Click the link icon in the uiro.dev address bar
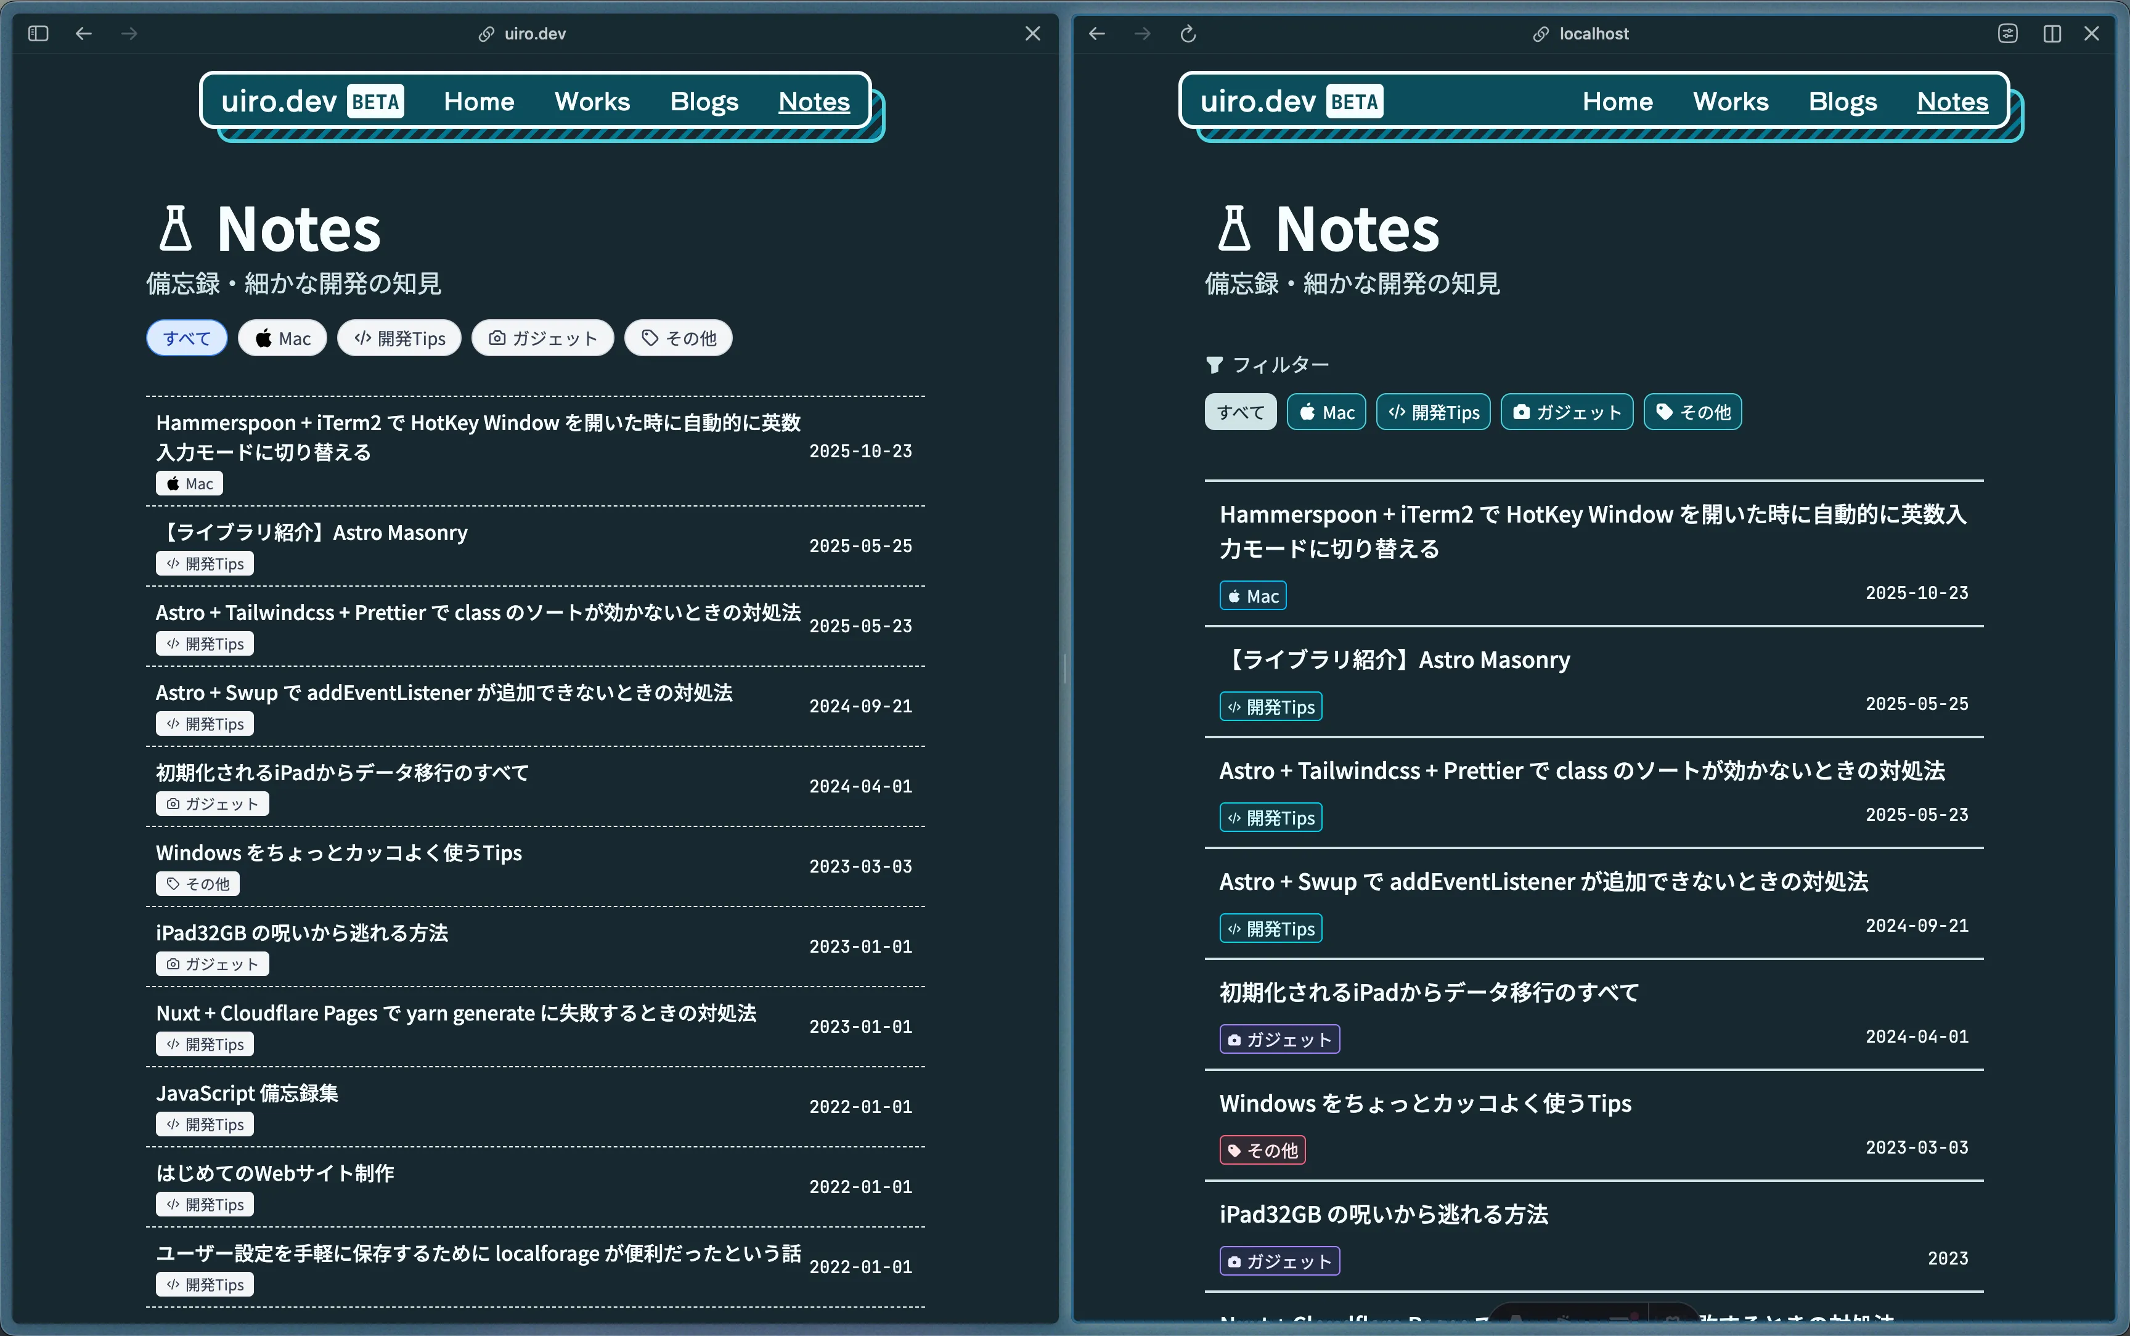Screen dimensions: 2130x1336 [x=486, y=33]
